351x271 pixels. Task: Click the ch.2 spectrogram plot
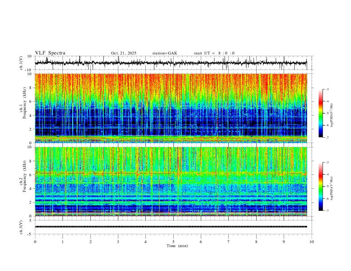(171, 182)
